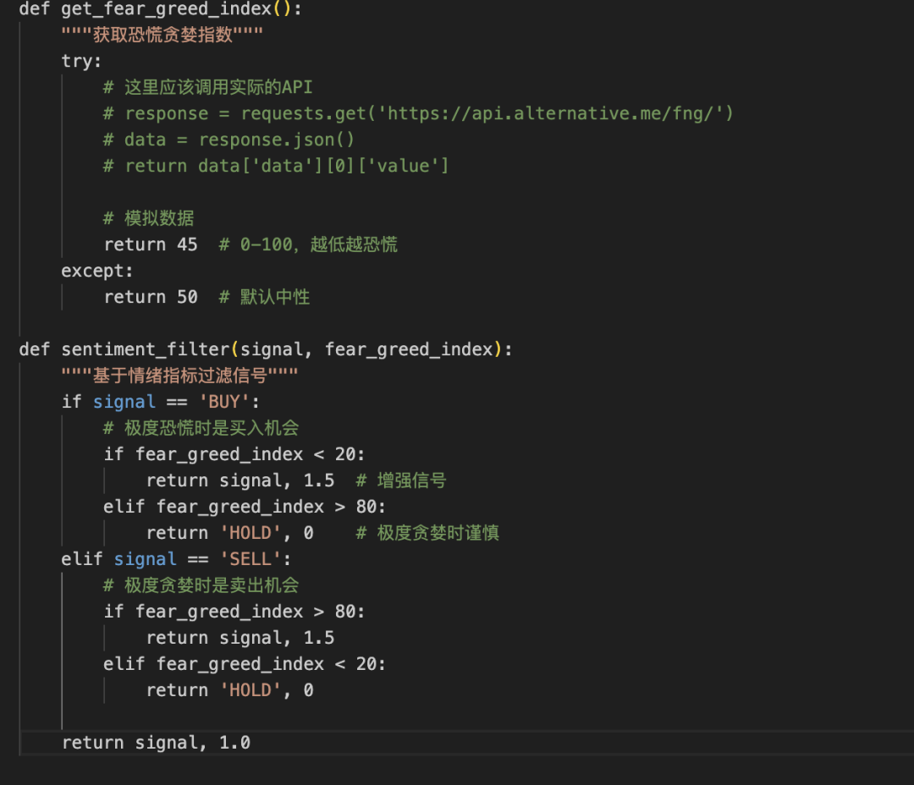Click the commented return data['data'][0]['value'] line
The image size is (914, 785).
[276, 166]
